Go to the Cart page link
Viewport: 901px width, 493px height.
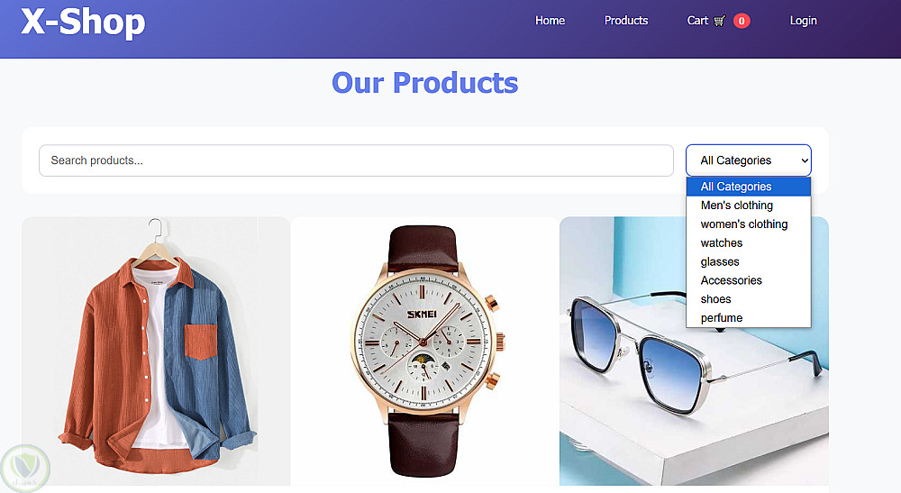coord(697,21)
